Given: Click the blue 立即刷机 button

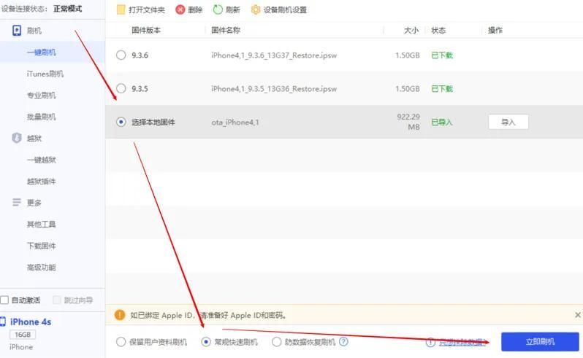Looking at the screenshot, I should coord(540,342).
